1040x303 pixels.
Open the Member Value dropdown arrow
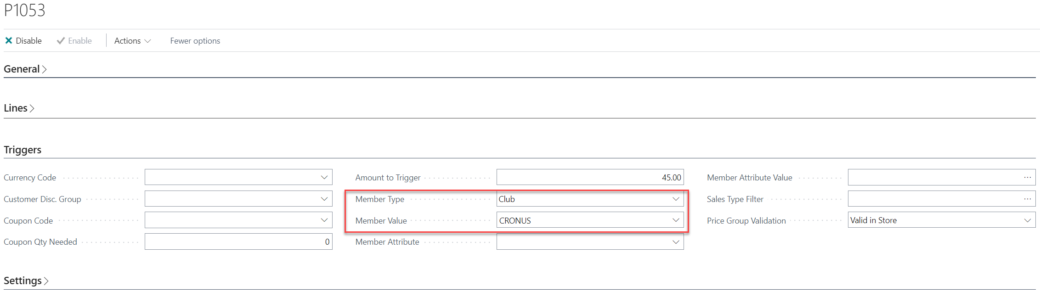tap(676, 220)
